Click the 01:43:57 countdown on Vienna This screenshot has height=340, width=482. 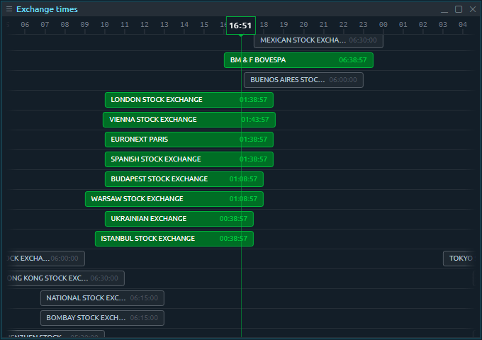[255, 120]
